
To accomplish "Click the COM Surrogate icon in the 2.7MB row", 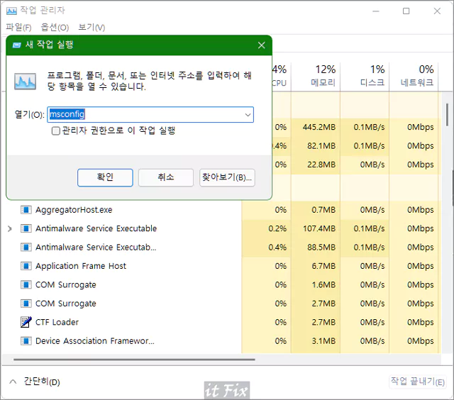I will 26,304.
